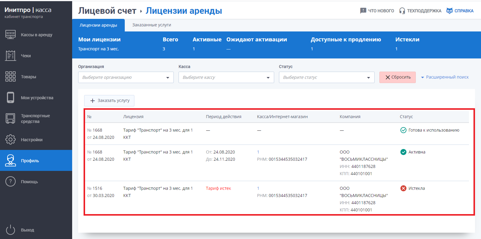Click the Что нового message icon
481x239 pixels.
363,11
